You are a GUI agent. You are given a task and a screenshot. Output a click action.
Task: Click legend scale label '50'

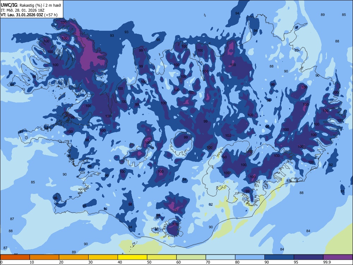(149, 262)
